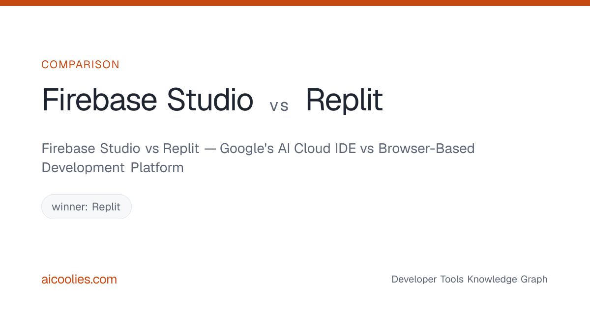Click the COMPARISON label

pyautogui.click(x=80, y=64)
